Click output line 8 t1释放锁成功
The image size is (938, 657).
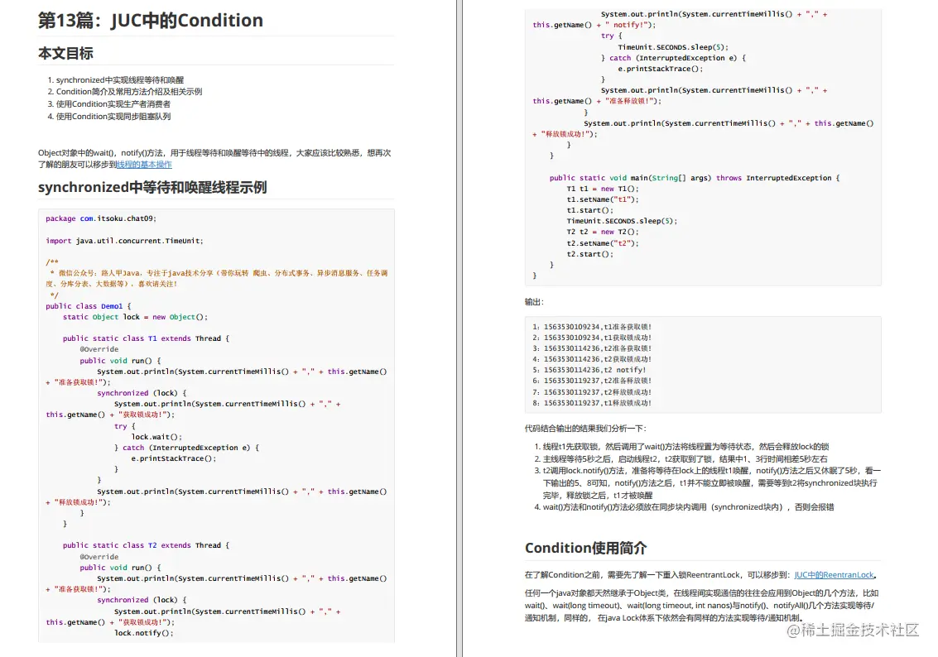[x=592, y=403]
